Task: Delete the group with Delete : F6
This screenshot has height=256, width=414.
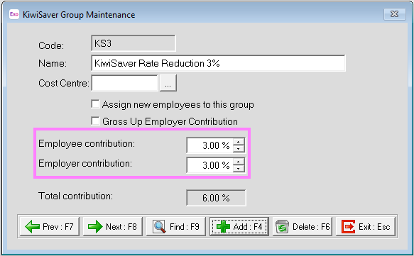Action: [x=303, y=226]
